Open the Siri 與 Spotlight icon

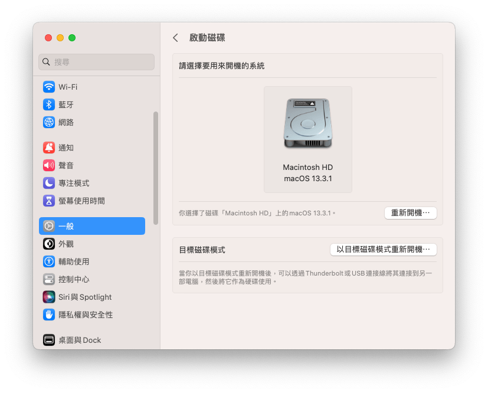click(x=49, y=297)
